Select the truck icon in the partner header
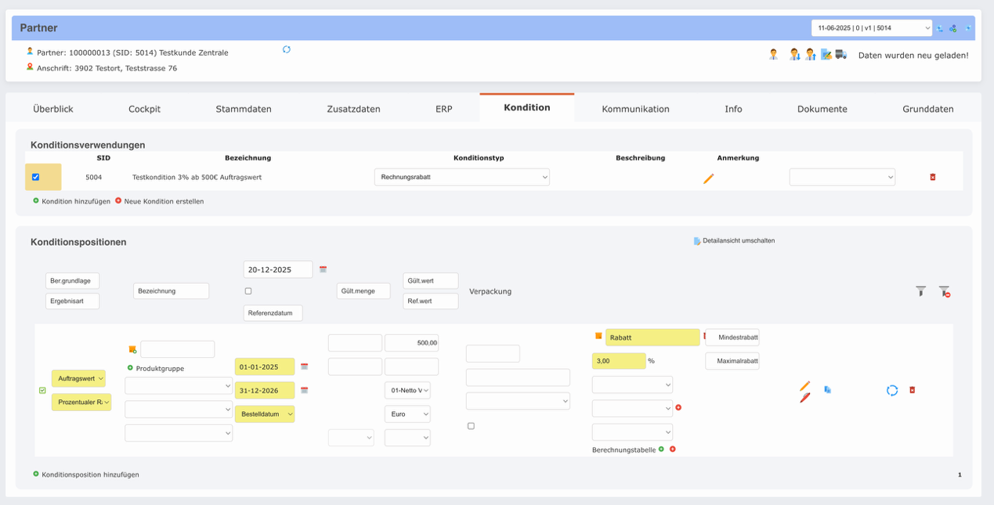The width and height of the screenshot is (994, 505). tap(841, 53)
